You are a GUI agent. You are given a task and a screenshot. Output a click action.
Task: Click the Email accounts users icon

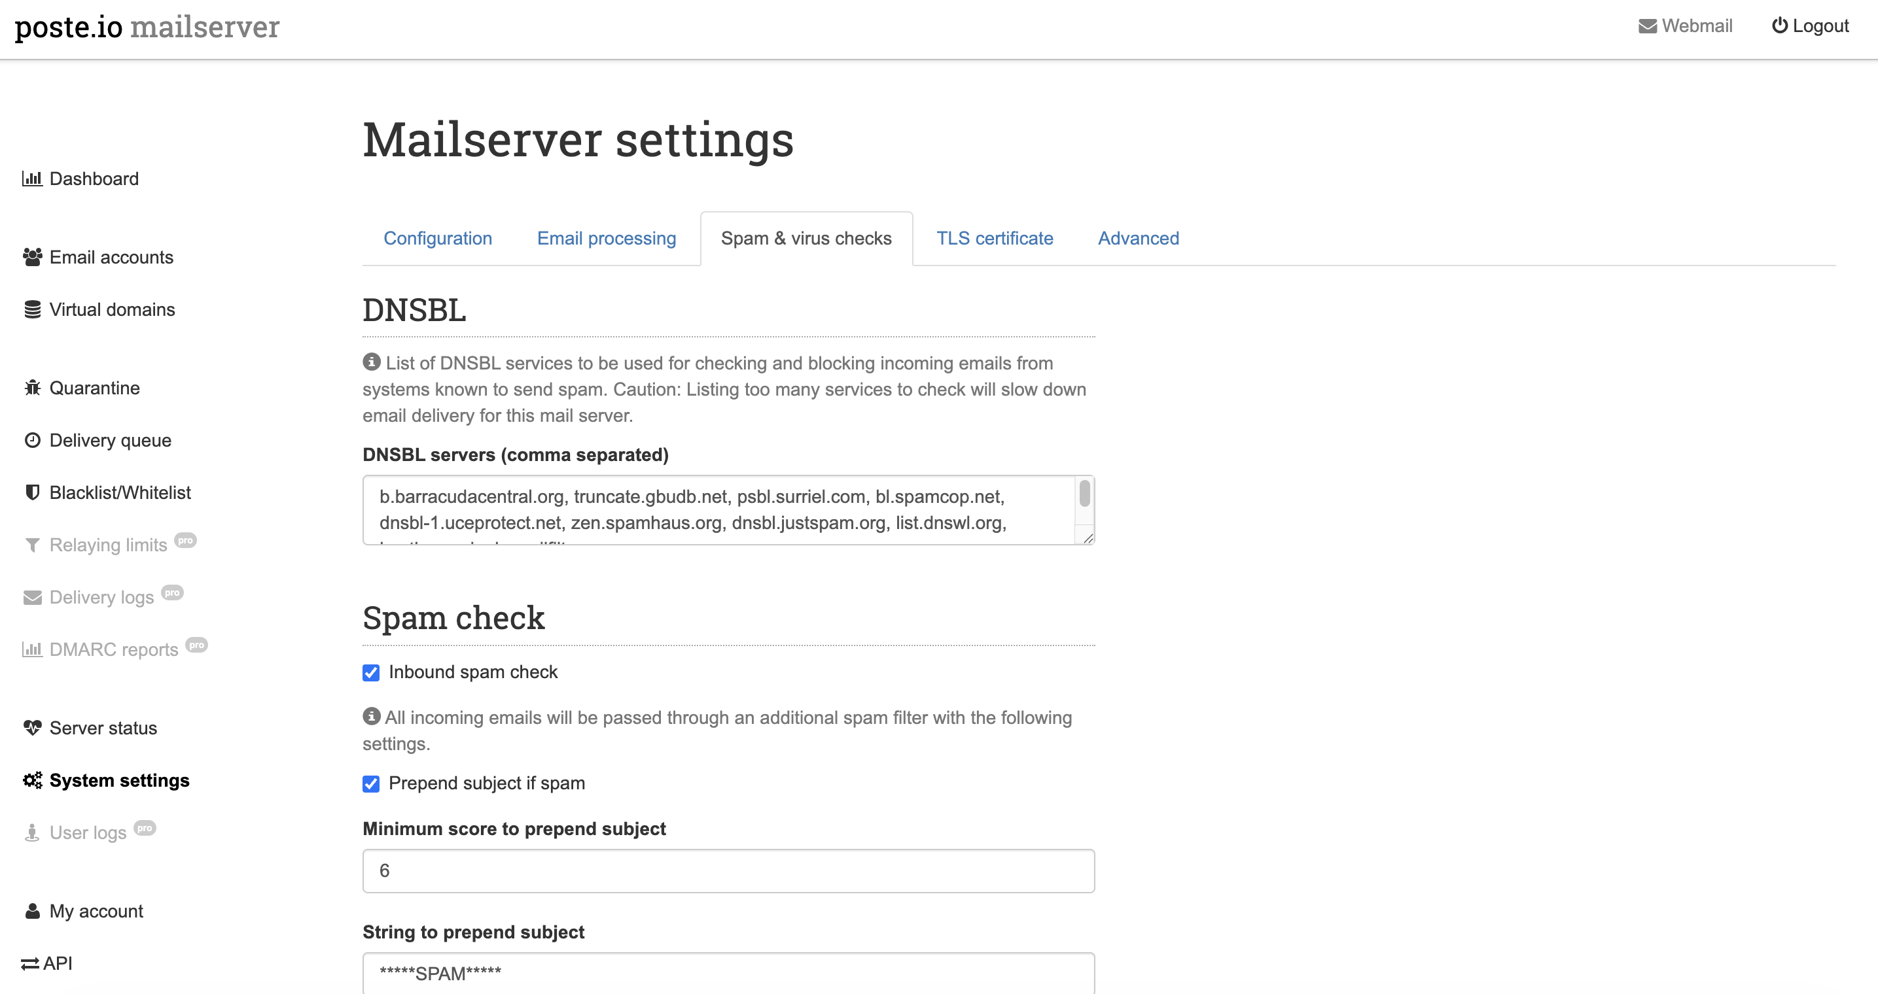point(32,257)
